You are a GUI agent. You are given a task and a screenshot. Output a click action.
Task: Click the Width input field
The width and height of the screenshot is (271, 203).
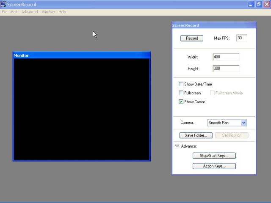coord(226,57)
